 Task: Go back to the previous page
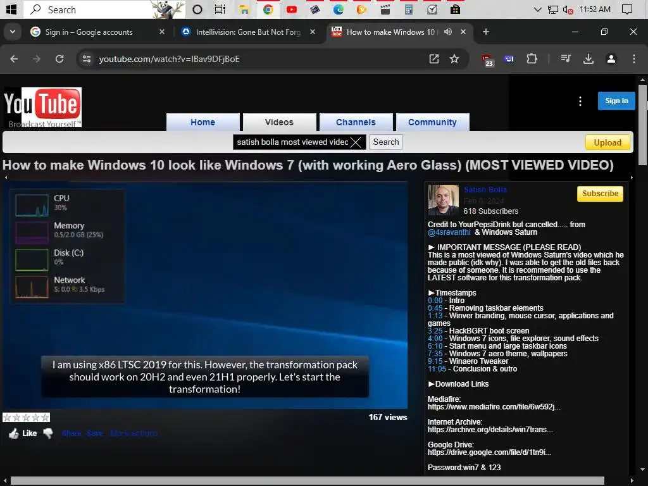pyautogui.click(x=14, y=59)
